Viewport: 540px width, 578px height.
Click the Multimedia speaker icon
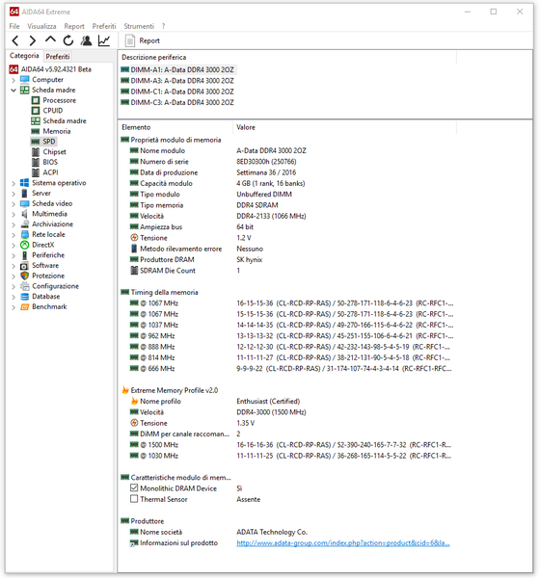(24, 214)
